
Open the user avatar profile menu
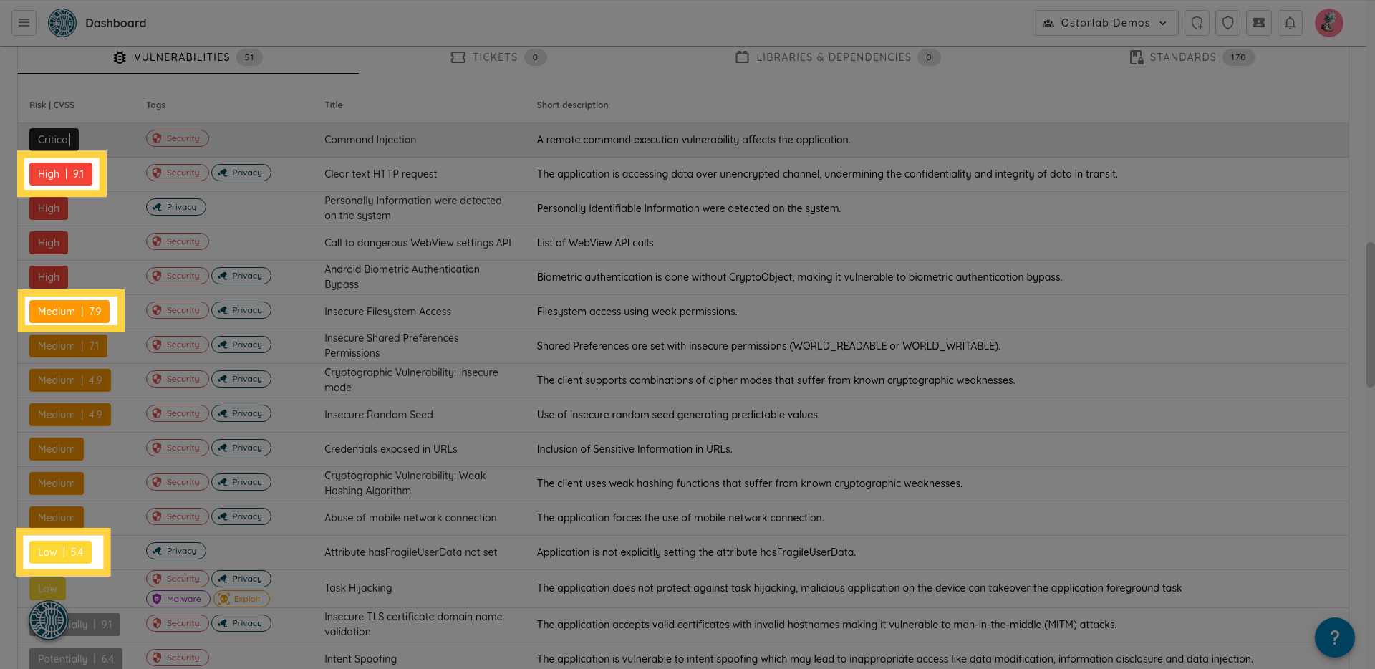pos(1328,23)
